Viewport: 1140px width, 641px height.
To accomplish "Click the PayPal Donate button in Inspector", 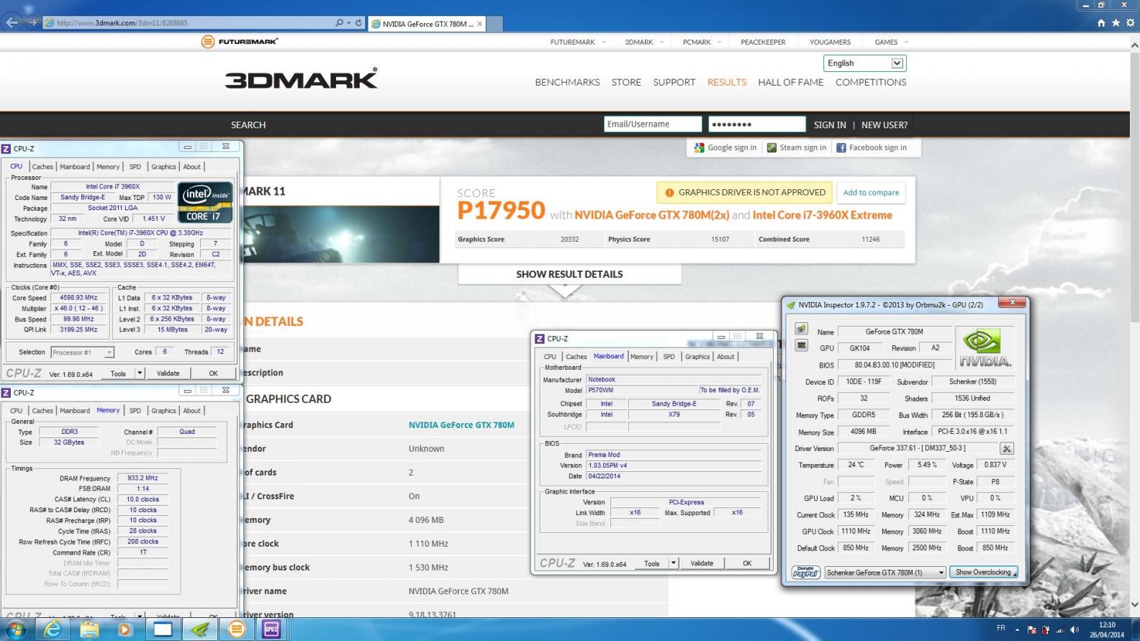I will pos(805,572).
